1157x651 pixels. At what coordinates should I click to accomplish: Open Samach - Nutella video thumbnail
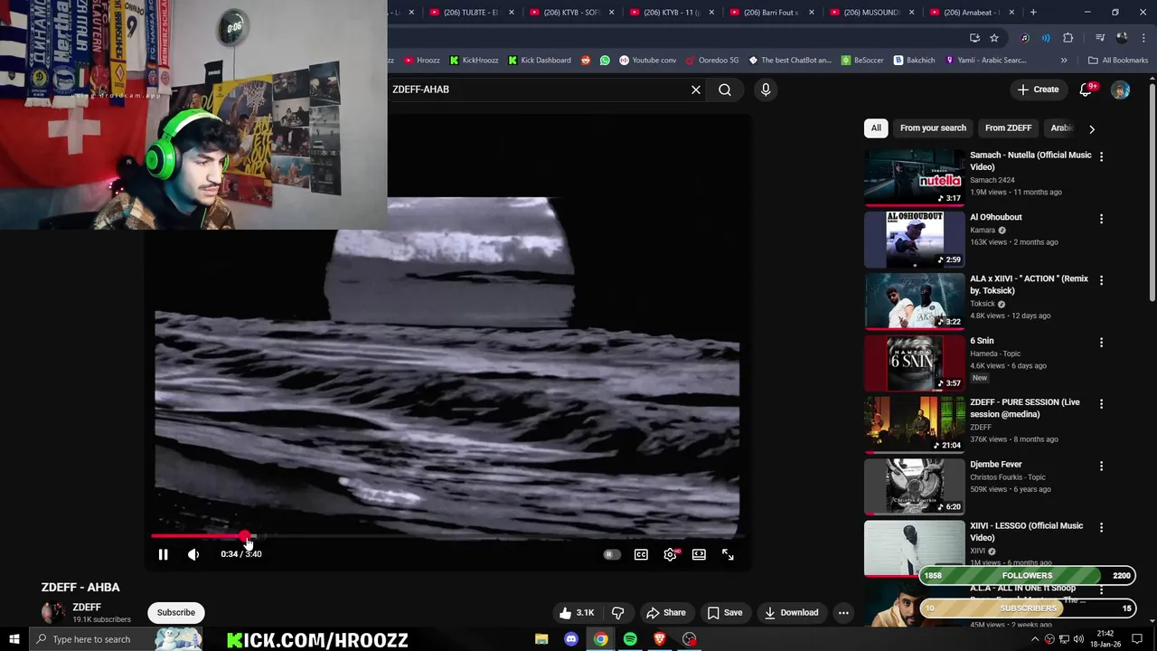click(914, 177)
